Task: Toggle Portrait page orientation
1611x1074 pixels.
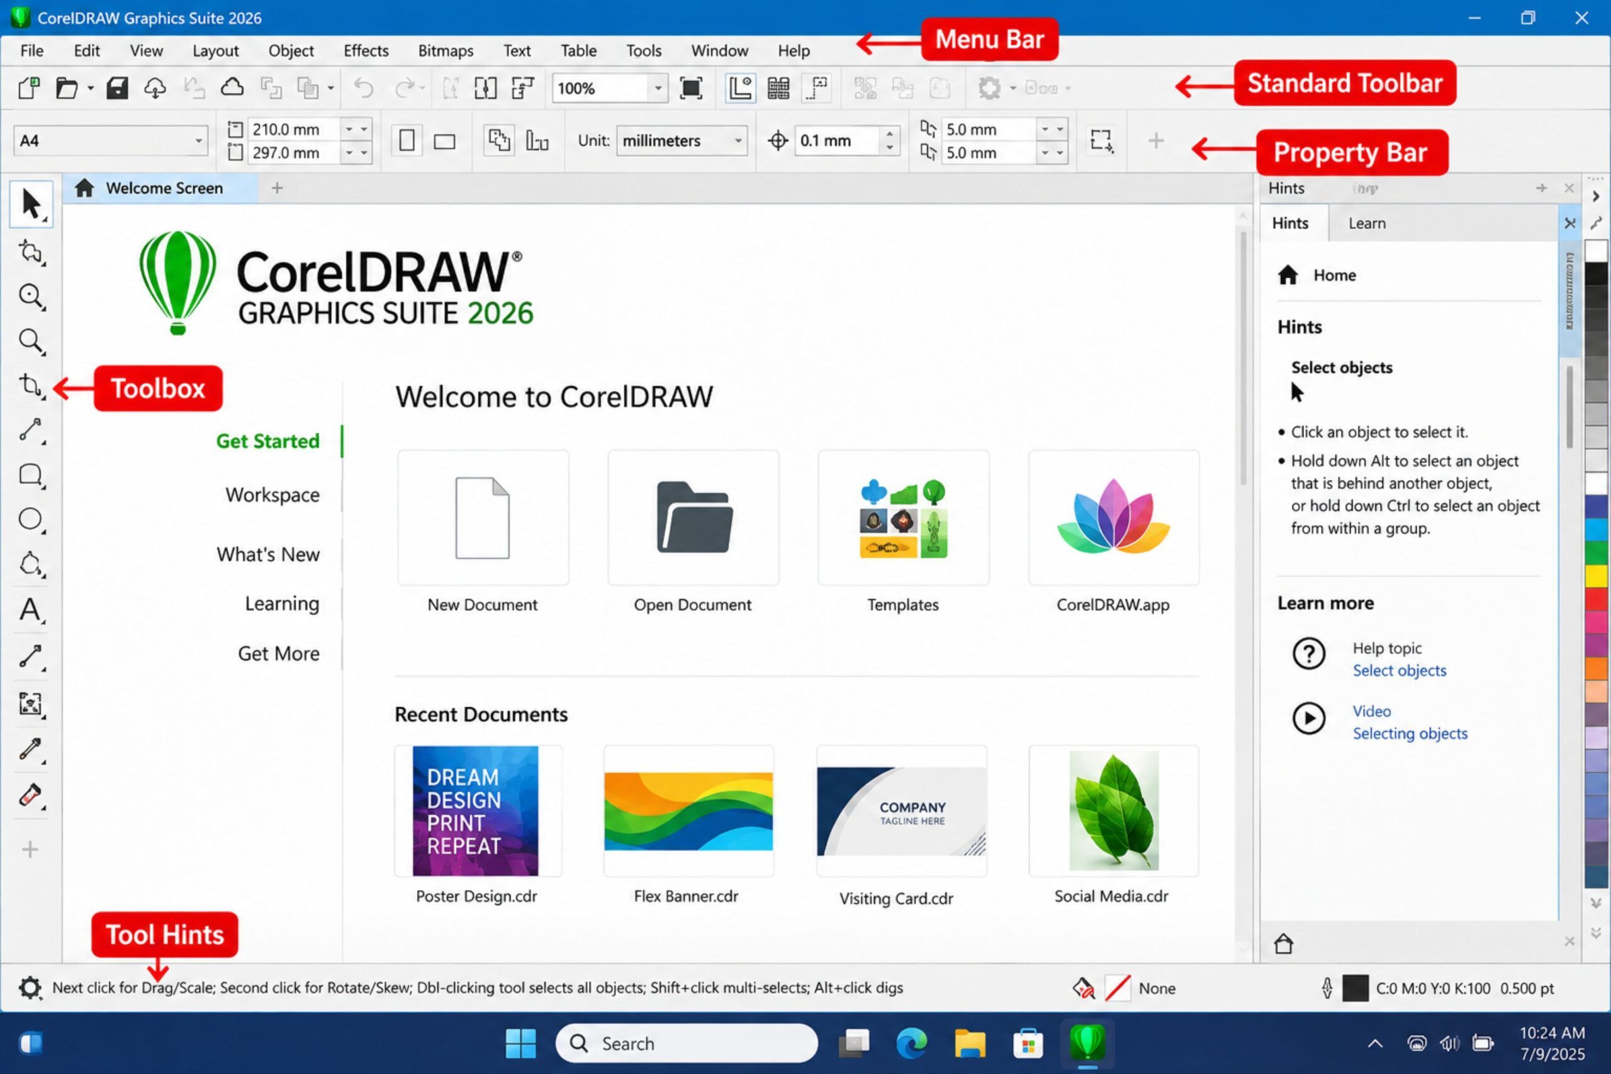Action: [406, 140]
